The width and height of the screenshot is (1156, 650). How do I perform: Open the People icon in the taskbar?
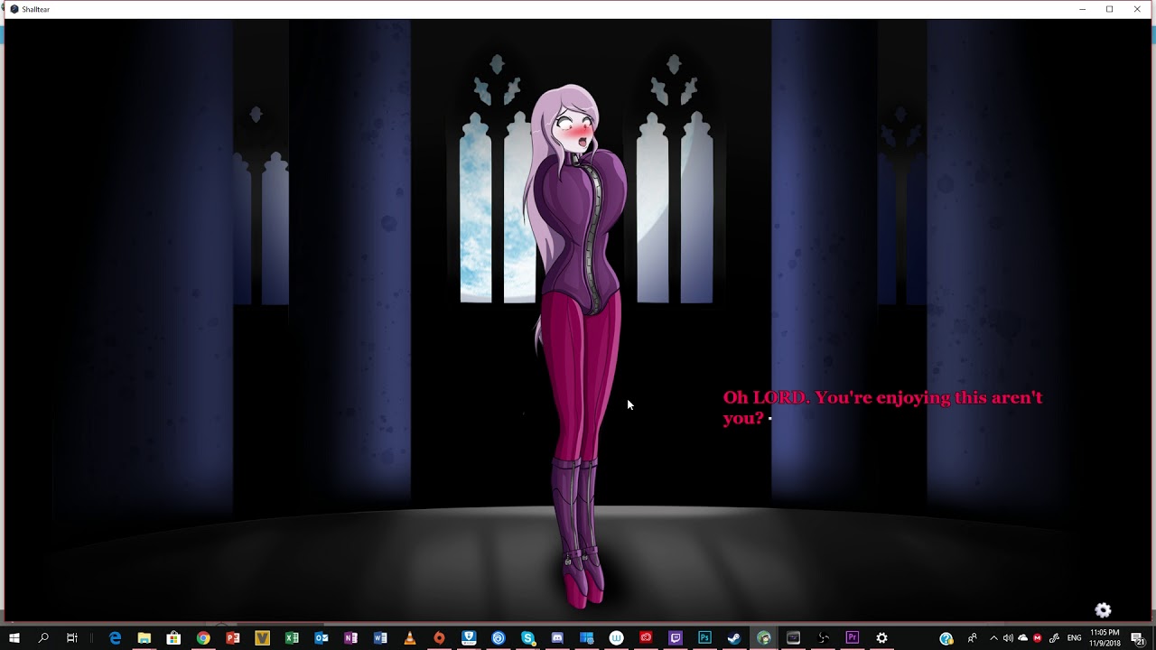(x=972, y=638)
